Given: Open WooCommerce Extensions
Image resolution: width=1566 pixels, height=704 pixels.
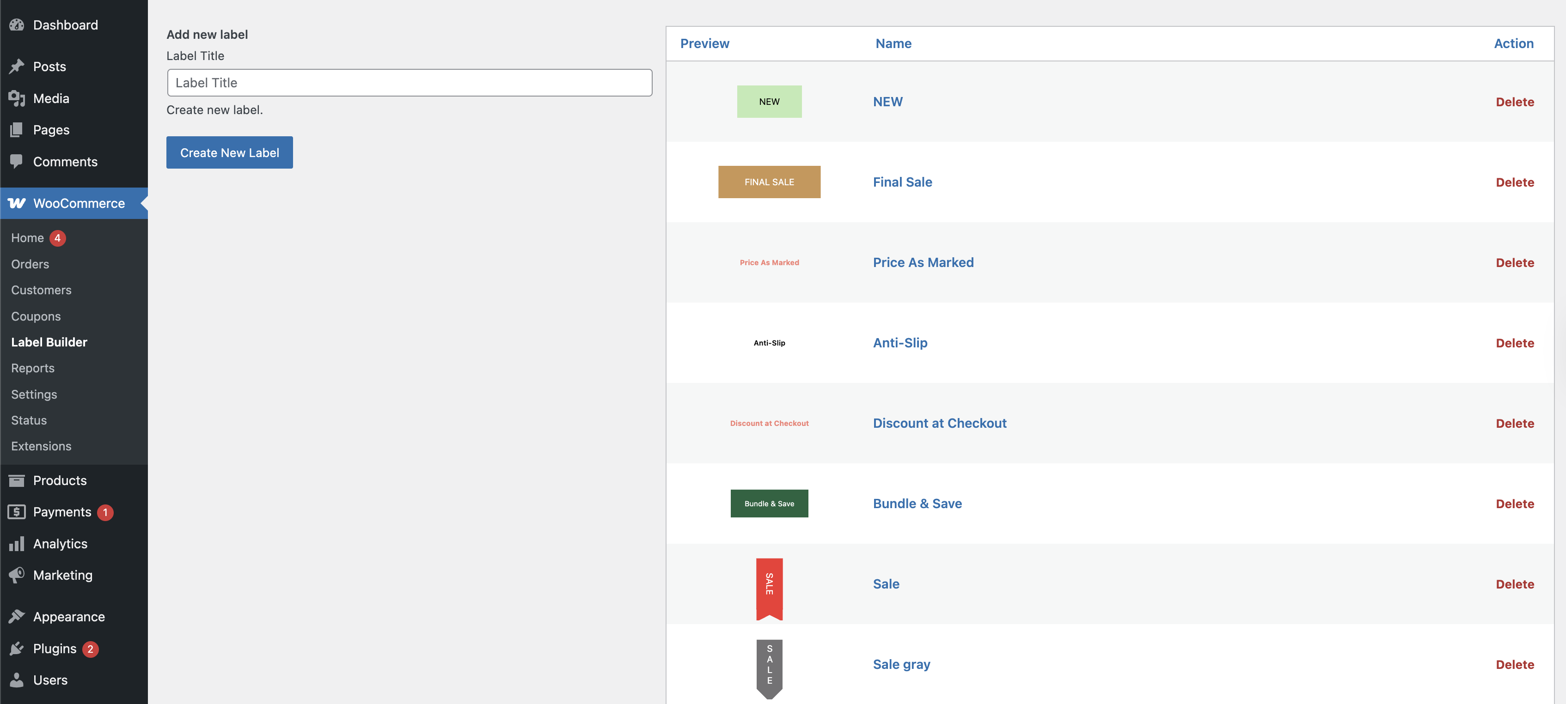Looking at the screenshot, I should point(41,446).
